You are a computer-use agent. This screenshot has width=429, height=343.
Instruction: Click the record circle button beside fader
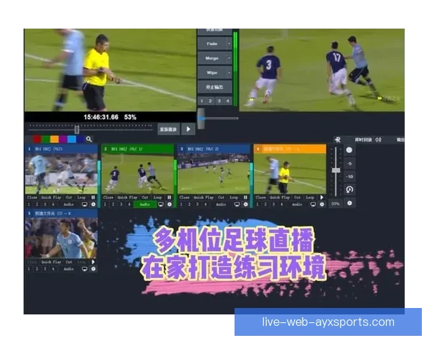pos(349,150)
